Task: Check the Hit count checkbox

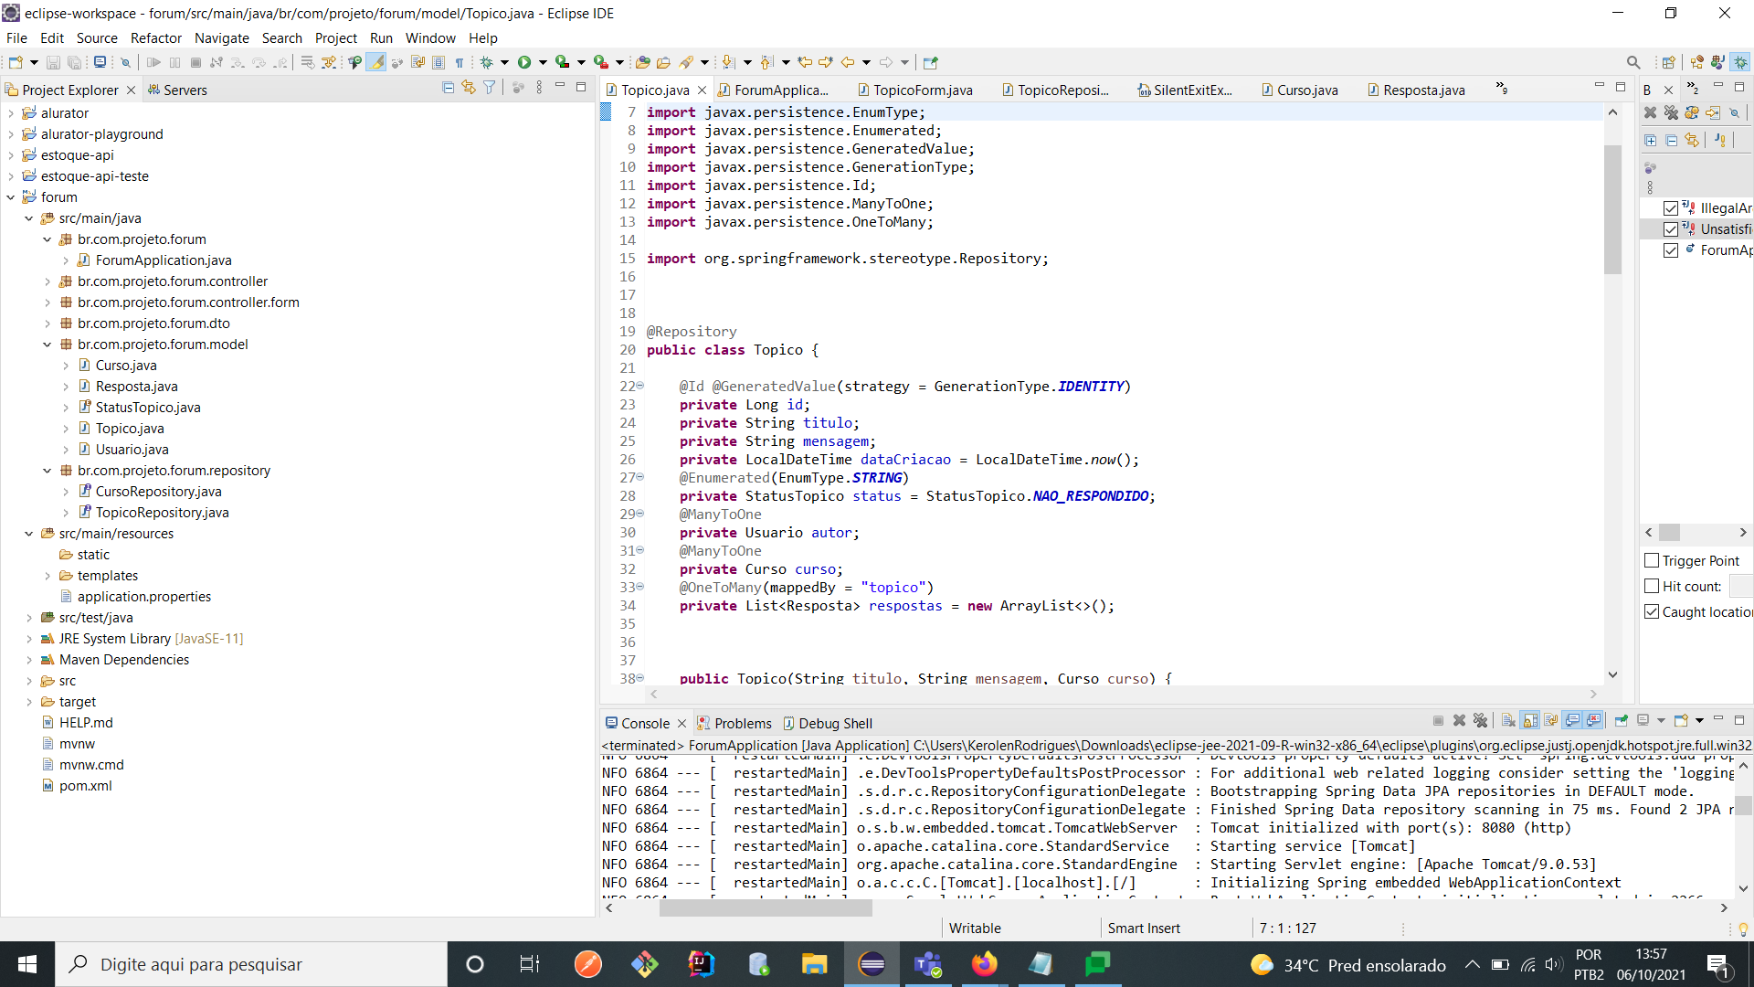Action: coord(1652,586)
